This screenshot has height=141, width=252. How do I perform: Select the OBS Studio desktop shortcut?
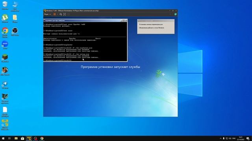pyautogui.click(x=15, y=31)
